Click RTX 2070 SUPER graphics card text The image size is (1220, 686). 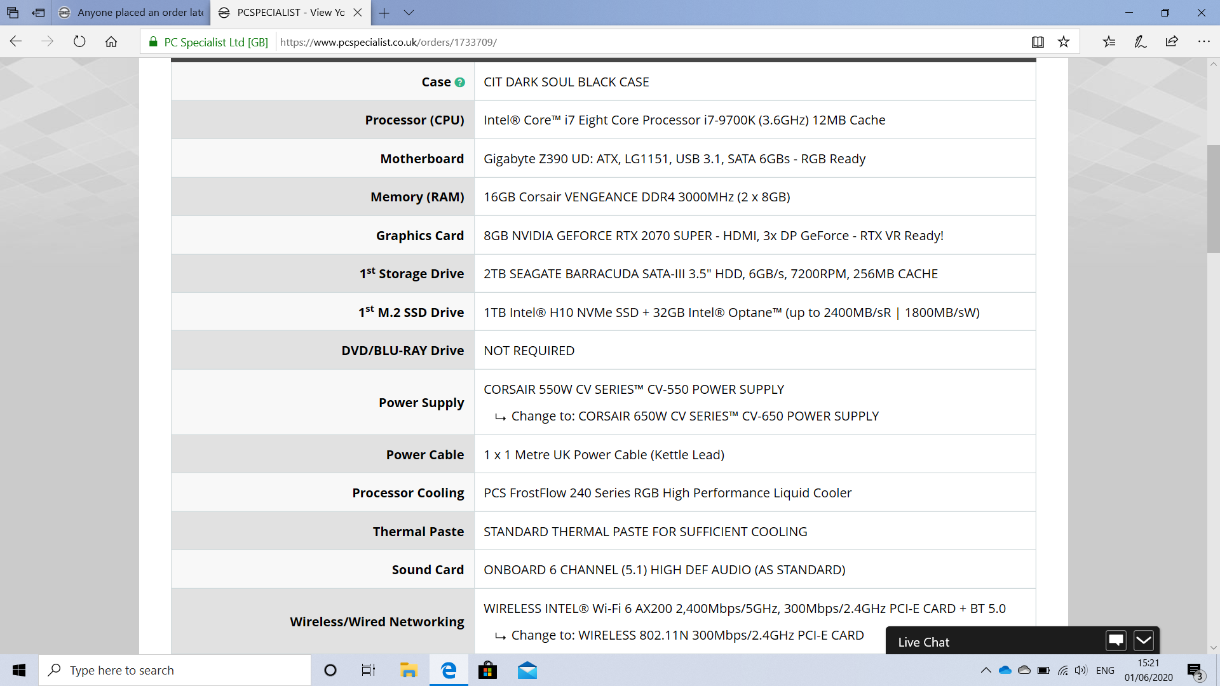tap(714, 236)
